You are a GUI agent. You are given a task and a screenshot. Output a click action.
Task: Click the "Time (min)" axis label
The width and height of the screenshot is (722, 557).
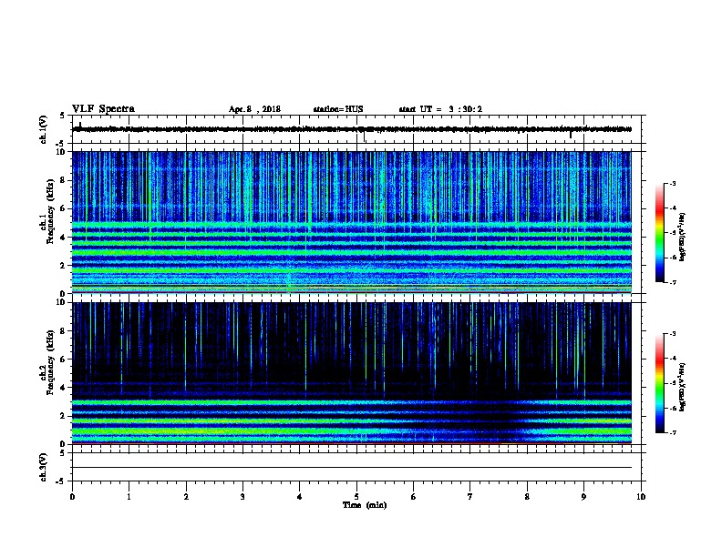tap(365, 505)
